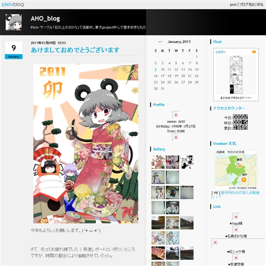This screenshot has height=266, width=266.
Task: Click the January,2011 calendar heading
Action: [x=179, y=42]
